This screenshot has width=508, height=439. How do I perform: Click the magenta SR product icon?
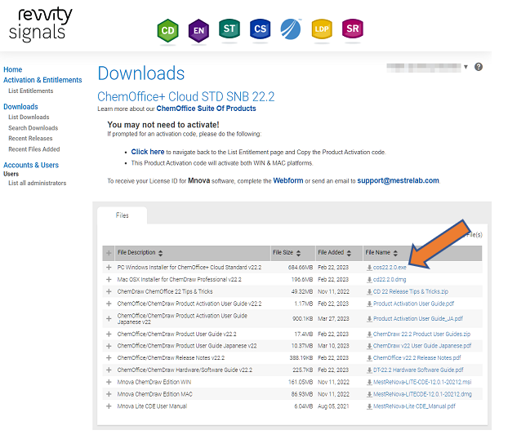click(353, 29)
